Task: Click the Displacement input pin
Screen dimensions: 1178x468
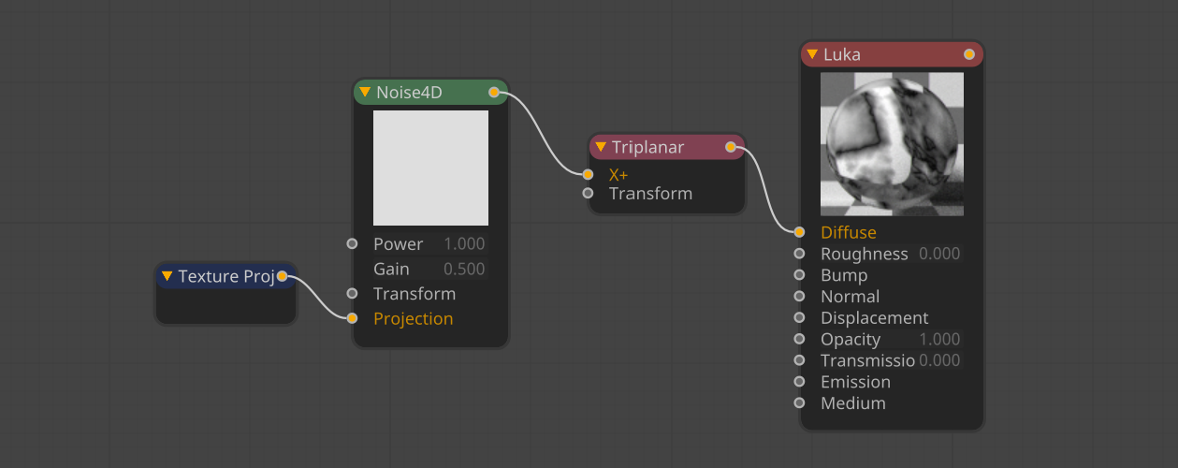Action: pos(799,318)
